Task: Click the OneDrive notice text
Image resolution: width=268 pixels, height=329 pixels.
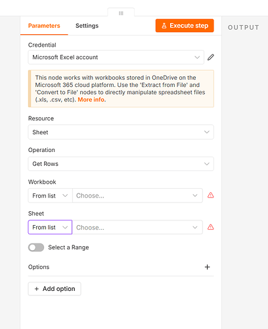Action: (120, 89)
